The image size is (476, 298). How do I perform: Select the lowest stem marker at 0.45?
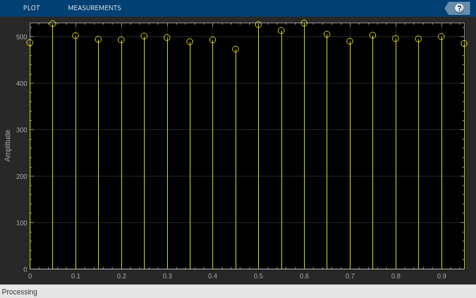[235, 49]
